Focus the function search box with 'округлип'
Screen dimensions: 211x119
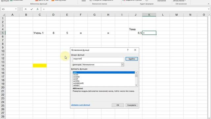pyautogui.click(x=98, y=59)
